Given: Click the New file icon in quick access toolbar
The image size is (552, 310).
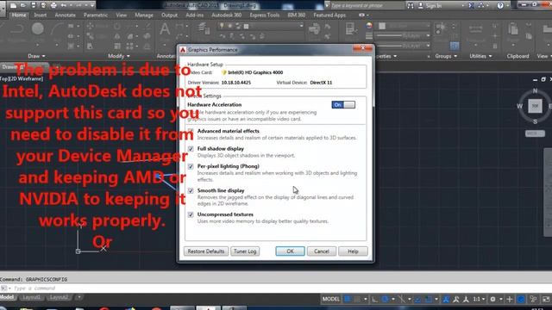Looking at the screenshot, I should (x=13, y=5).
